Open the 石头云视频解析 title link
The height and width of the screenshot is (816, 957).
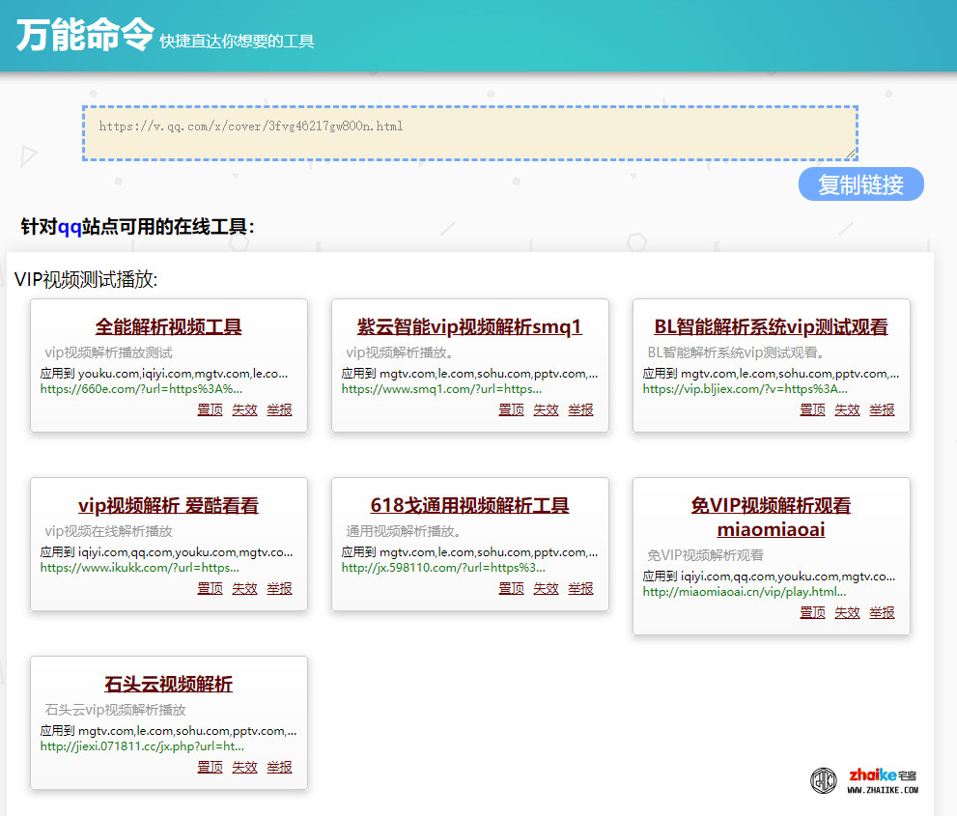(x=168, y=684)
